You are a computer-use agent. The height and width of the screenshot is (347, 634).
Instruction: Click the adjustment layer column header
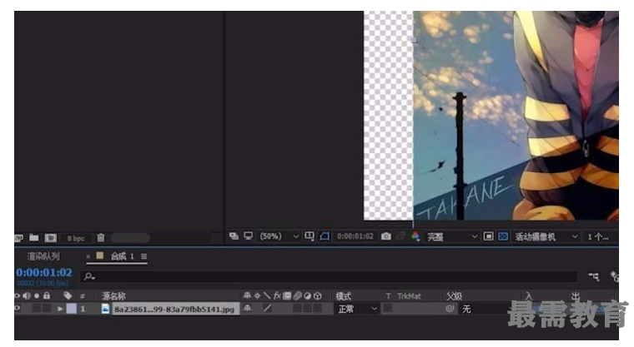tap(308, 295)
